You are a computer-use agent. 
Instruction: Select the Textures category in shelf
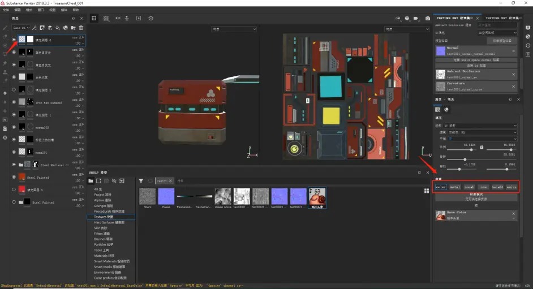click(102, 217)
